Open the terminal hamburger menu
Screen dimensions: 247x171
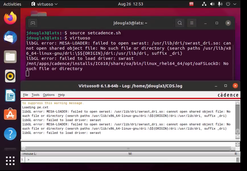click(x=192, y=23)
